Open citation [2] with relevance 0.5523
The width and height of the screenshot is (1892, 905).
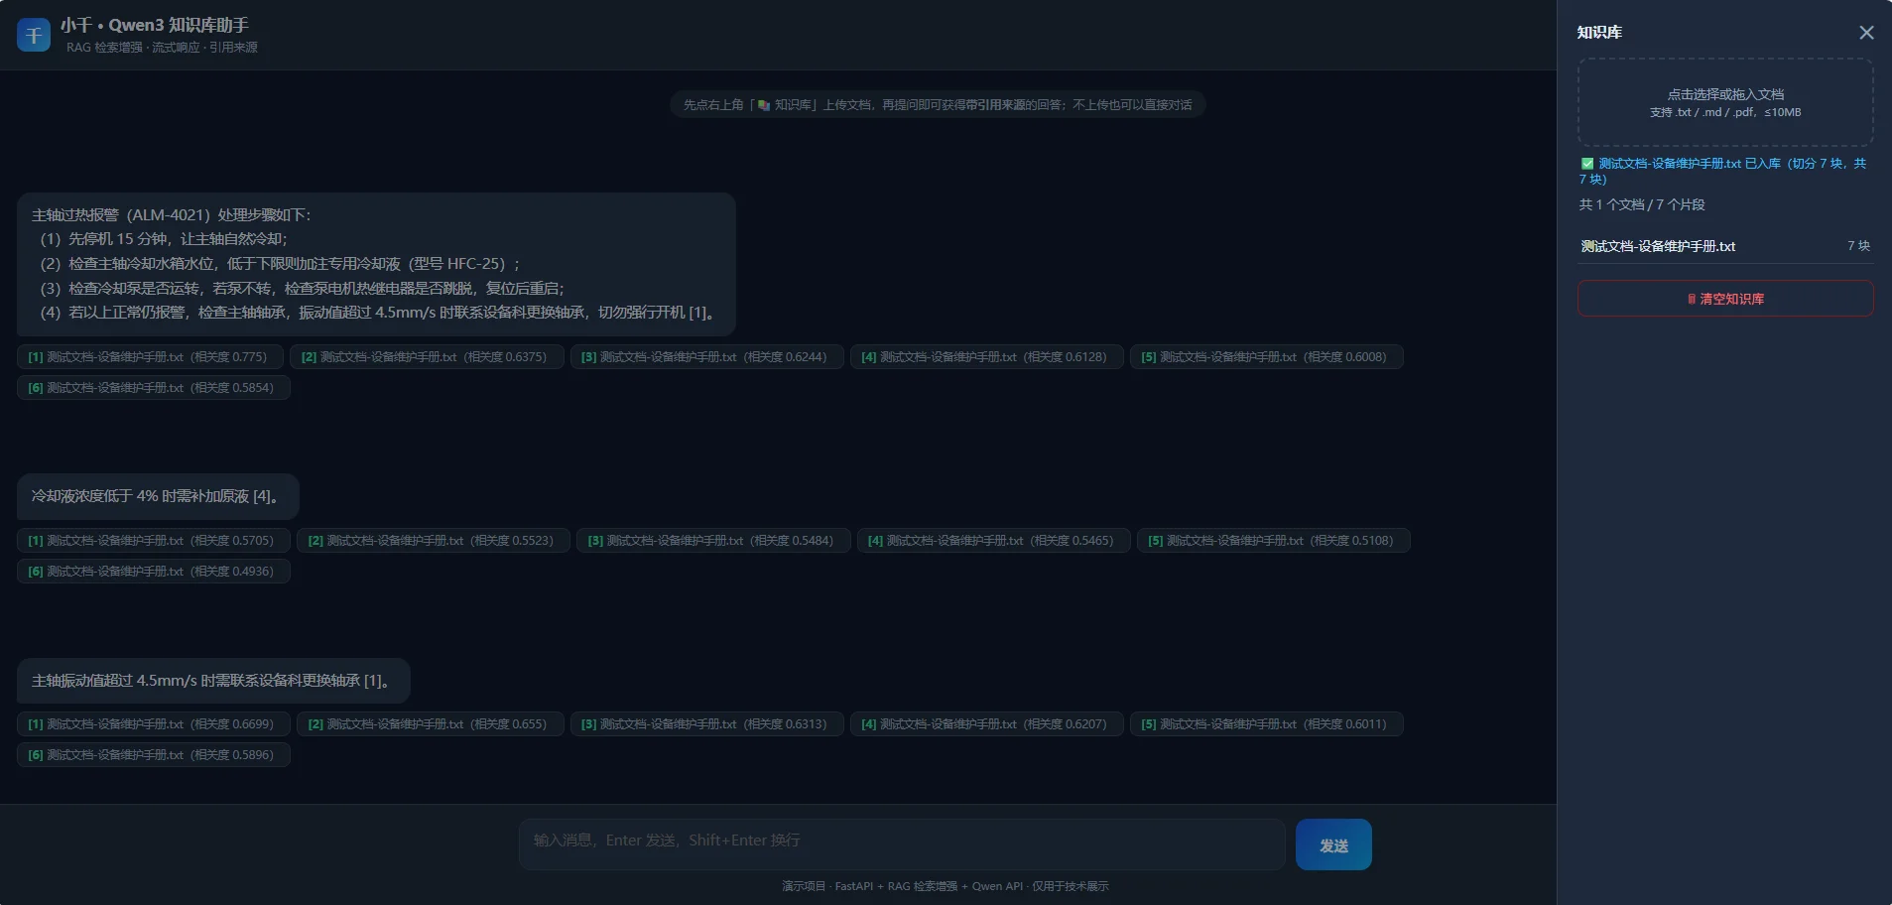[434, 541]
